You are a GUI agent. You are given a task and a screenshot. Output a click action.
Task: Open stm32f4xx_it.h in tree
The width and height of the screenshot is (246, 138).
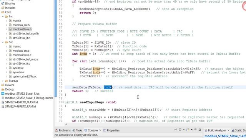(22, 38)
